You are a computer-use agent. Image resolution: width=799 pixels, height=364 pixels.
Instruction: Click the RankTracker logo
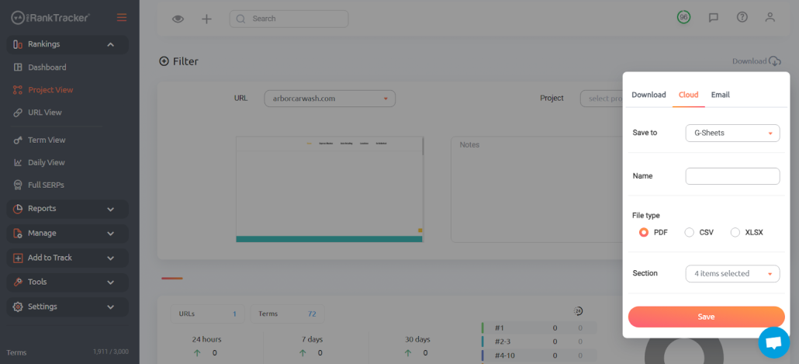50,17
